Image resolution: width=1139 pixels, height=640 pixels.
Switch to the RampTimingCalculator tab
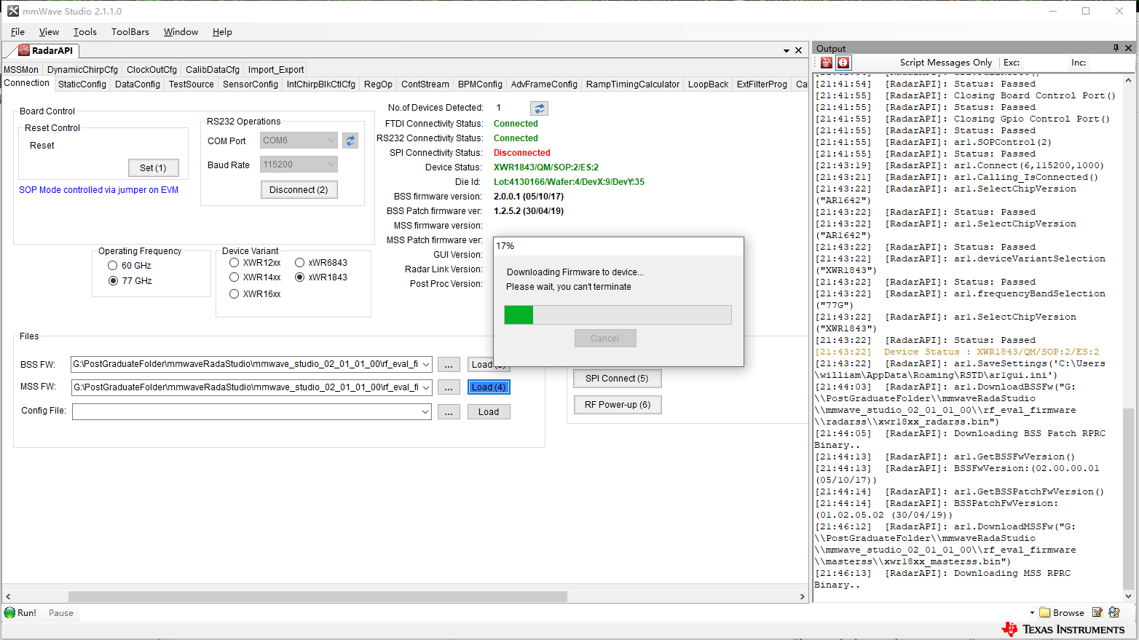(x=633, y=84)
